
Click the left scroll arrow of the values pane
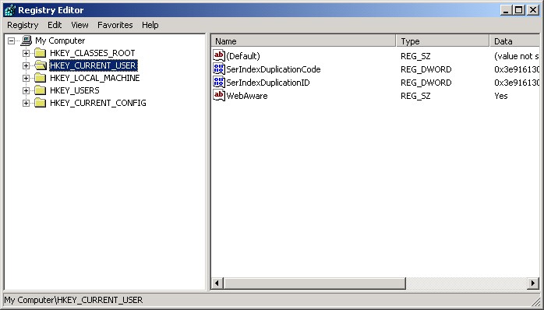(x=217, y=284)
